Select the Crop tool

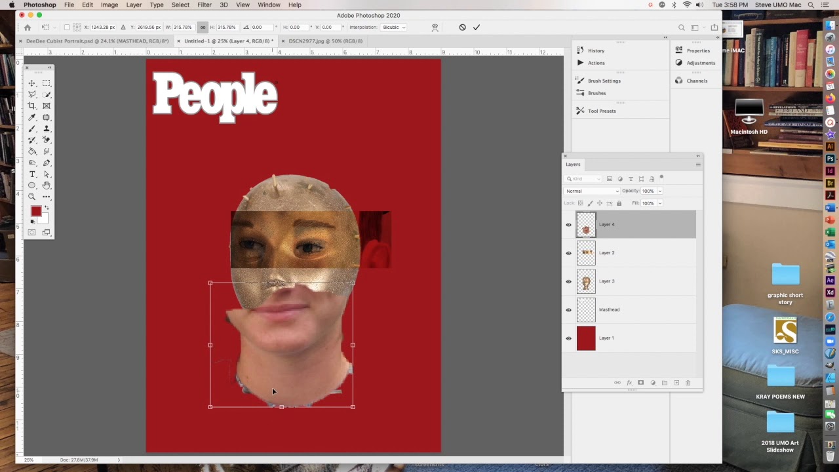click(x=31, y=106)
